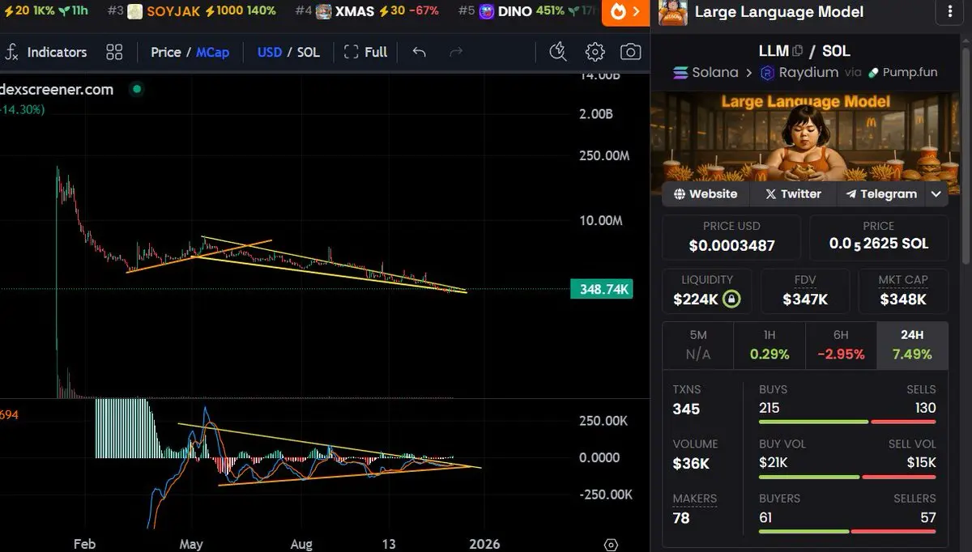This screenshot has width=972, height=552.
Task: Click the SELL VOL $15K value
Action: (921, 463)
